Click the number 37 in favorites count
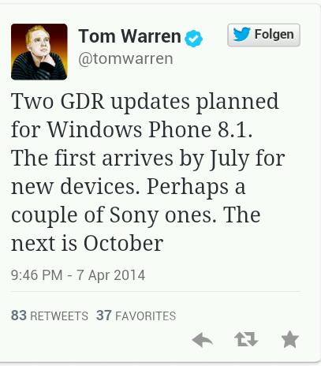The width and height of the screenshot is (321, 366). [104, 316]
